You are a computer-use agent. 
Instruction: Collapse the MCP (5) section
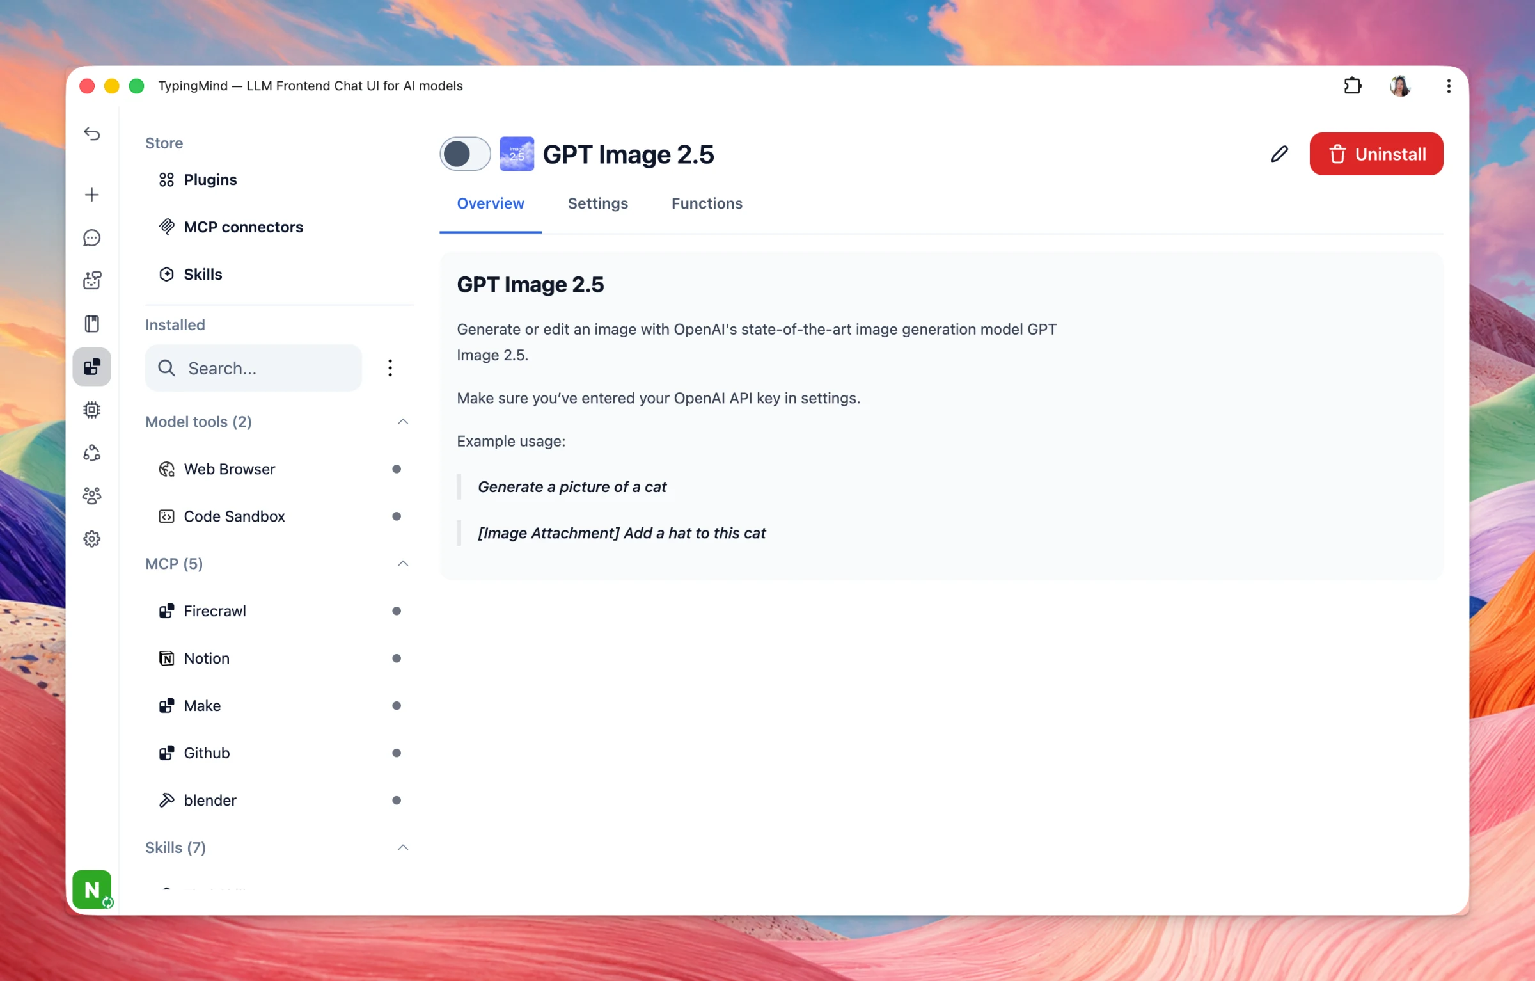[x=403, y=564]
